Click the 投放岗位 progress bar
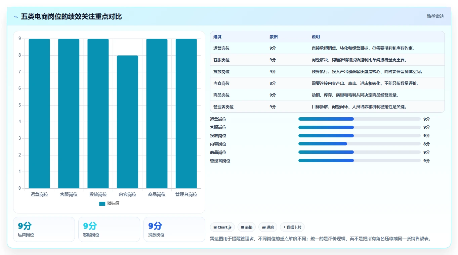458x255 pixels. click(x=360, y=136)
